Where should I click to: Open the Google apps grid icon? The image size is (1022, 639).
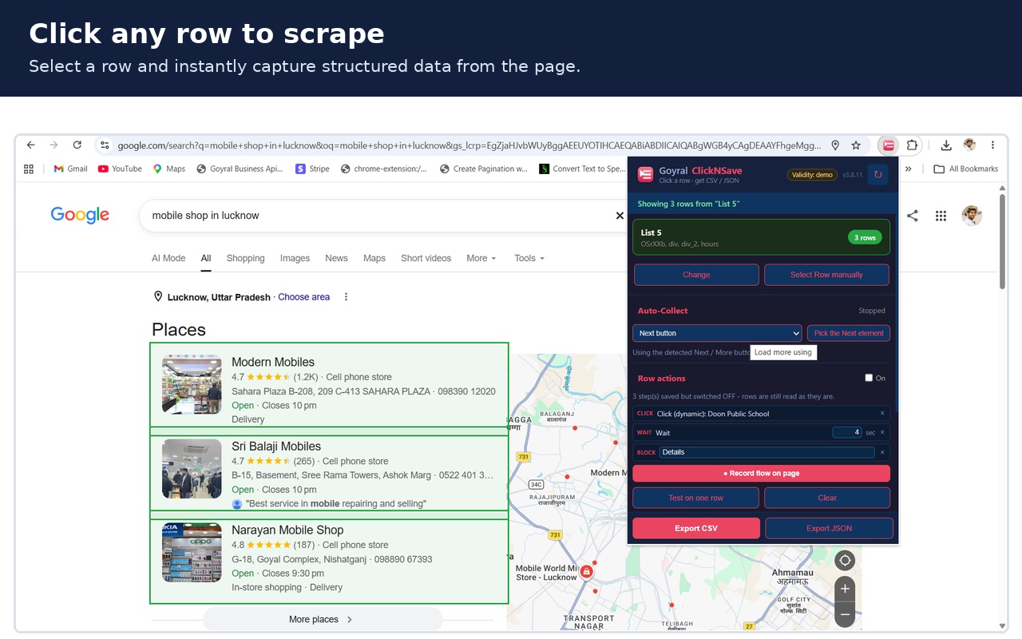[x=941, y=216]
